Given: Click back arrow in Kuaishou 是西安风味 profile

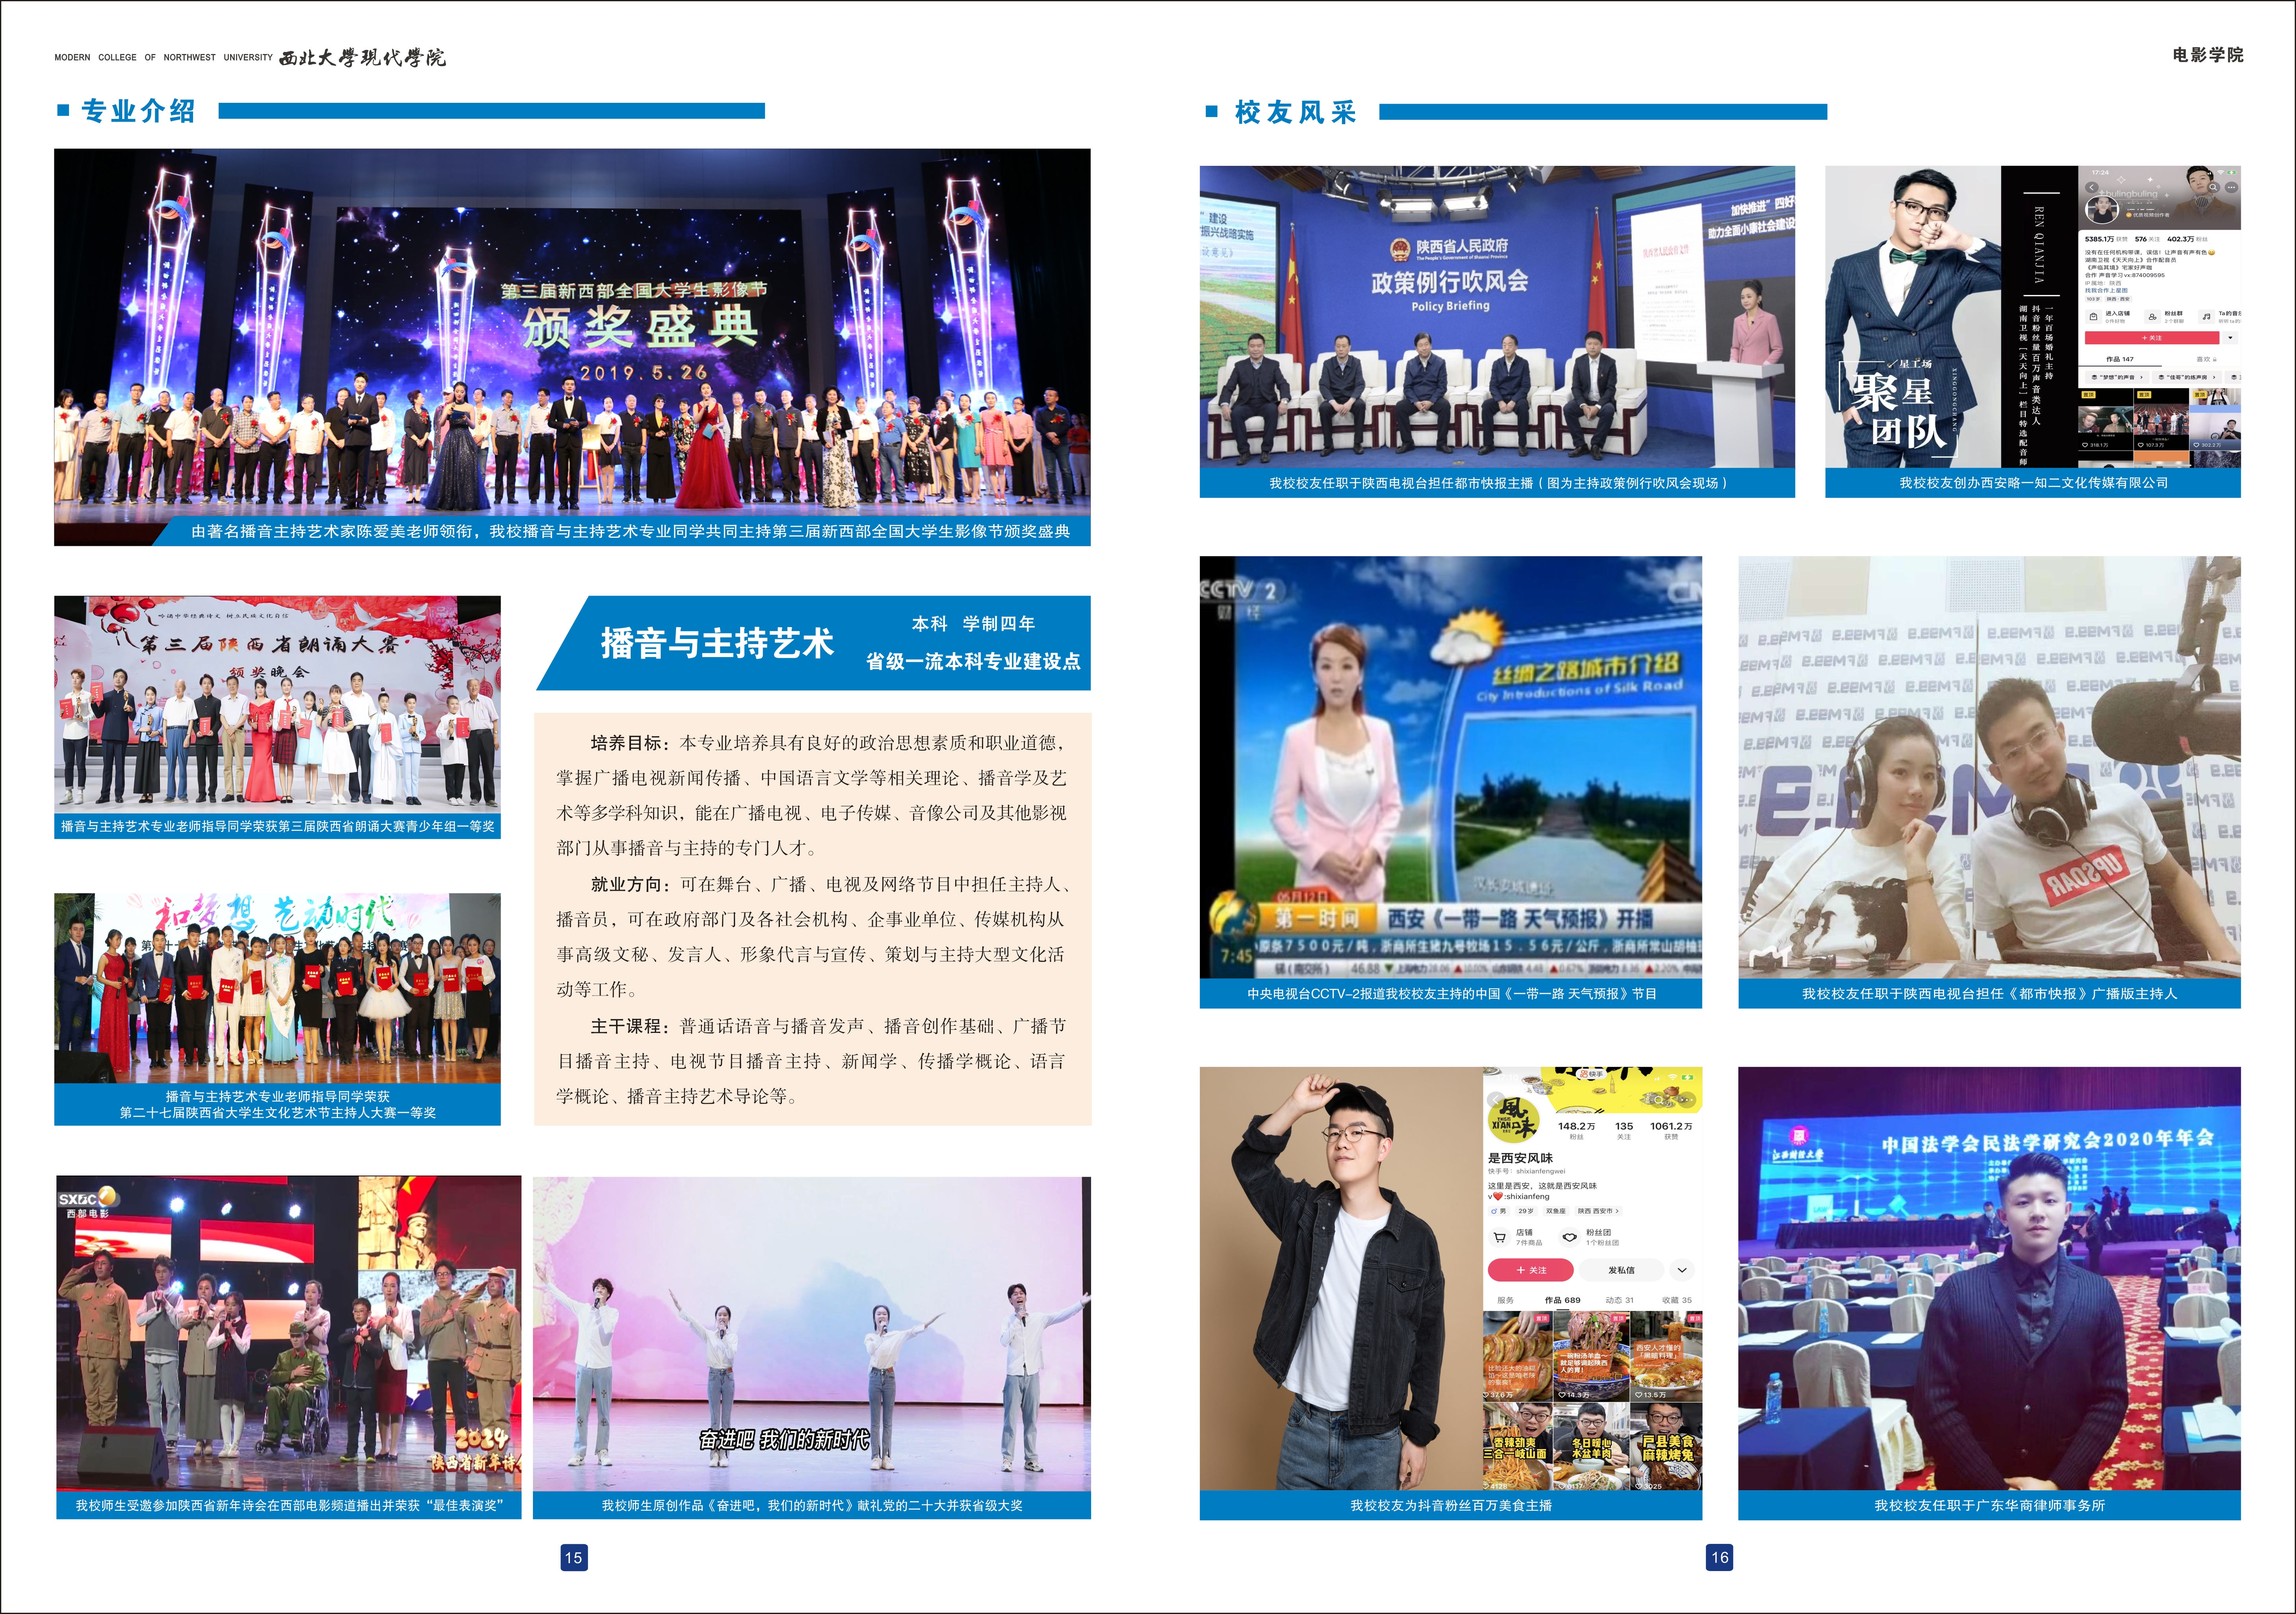Looking at the screenshot, I should pos(1496,1100).
